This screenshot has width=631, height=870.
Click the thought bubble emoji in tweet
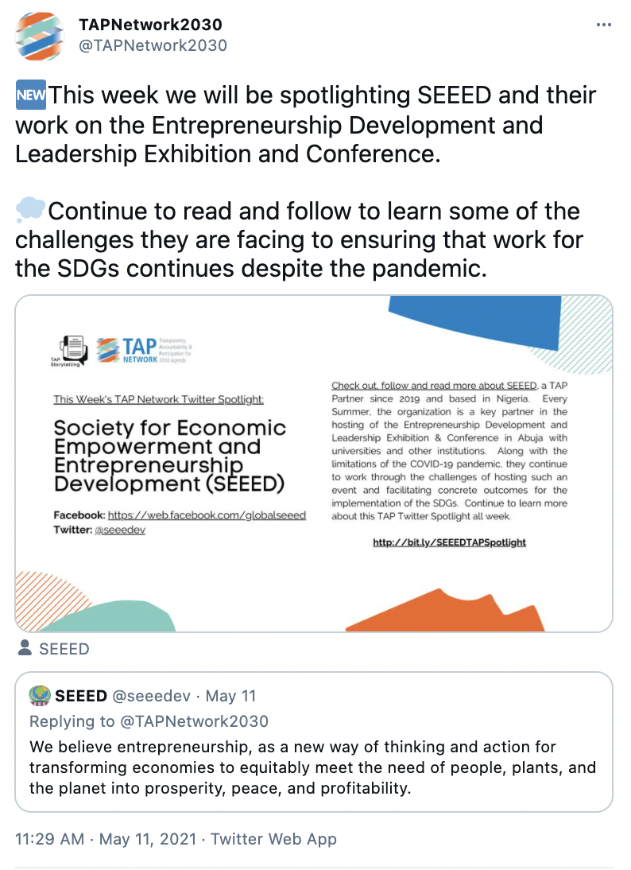31,212
